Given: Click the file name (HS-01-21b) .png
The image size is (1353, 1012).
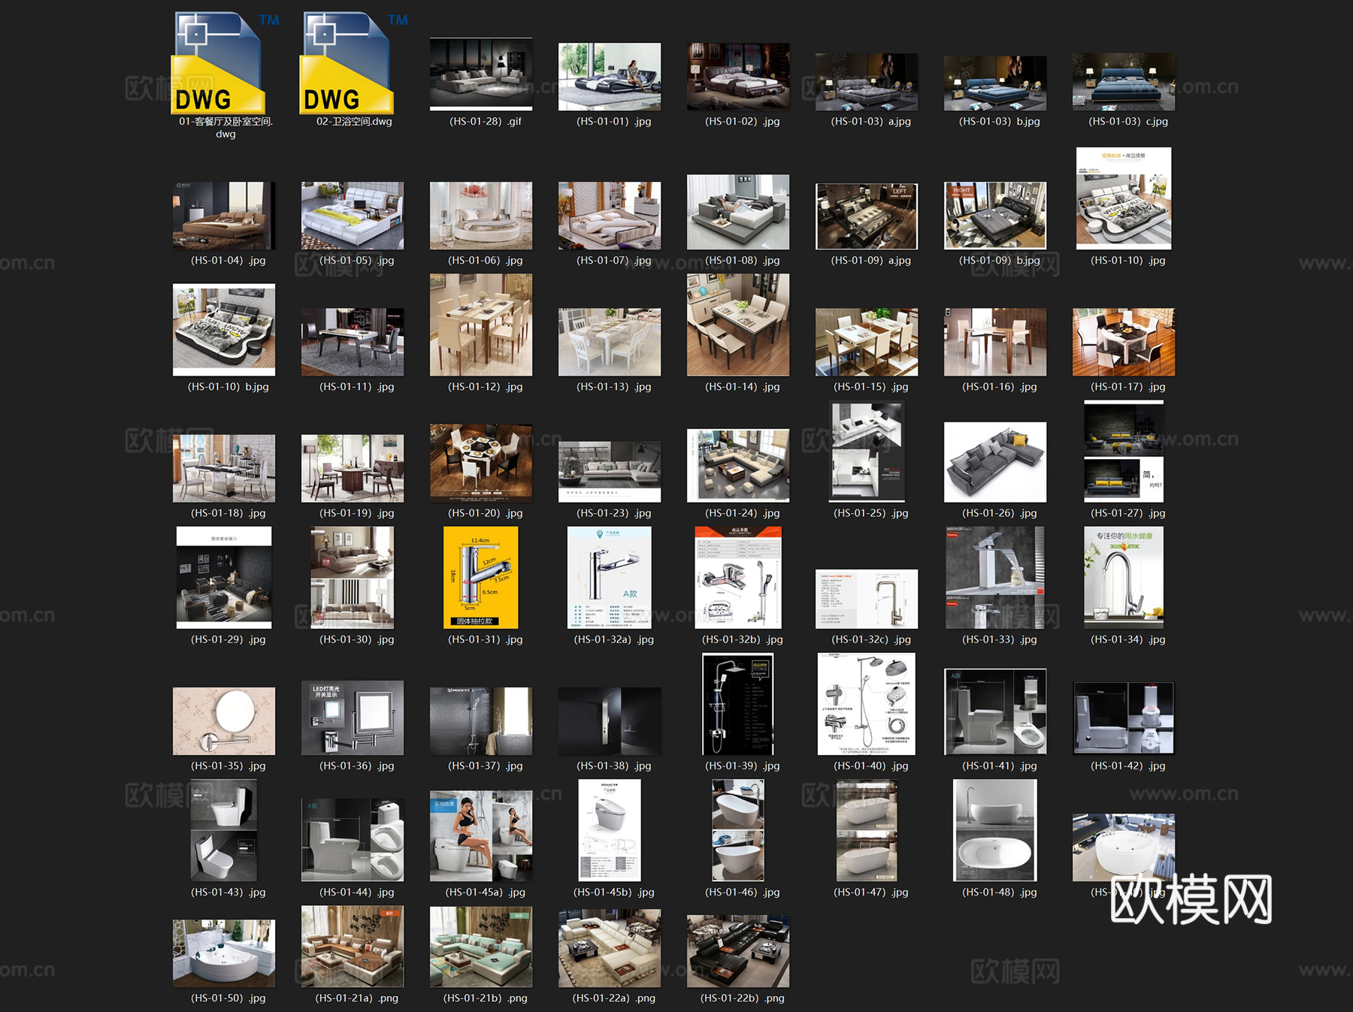Looking at the screenshot, I should (x=485, y=998).
